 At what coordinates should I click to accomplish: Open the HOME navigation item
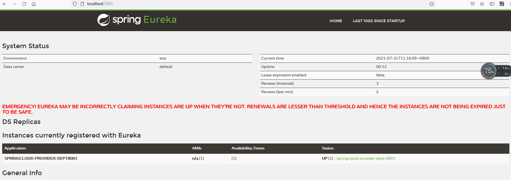[336, 21]
